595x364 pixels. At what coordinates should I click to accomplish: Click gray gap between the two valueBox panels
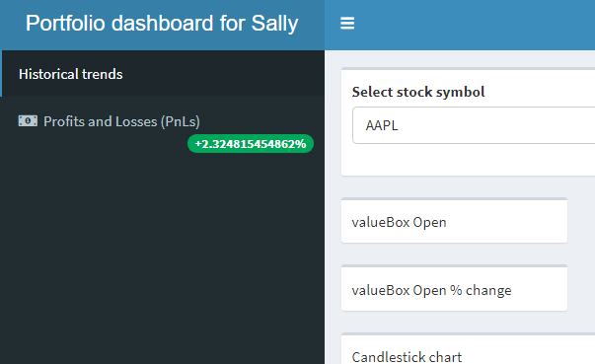point(454,254)
